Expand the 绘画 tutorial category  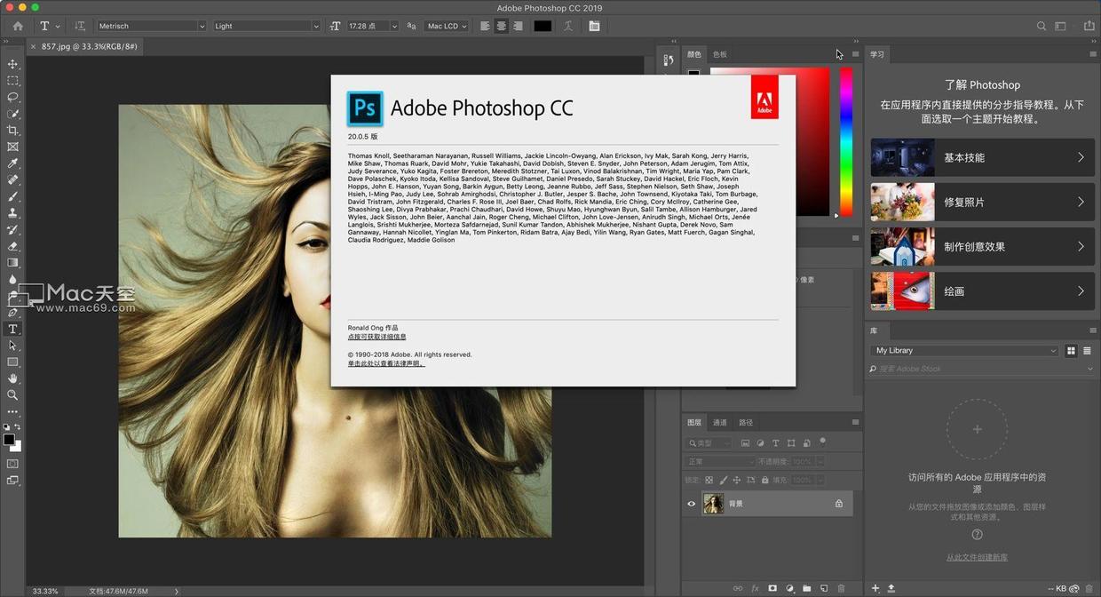(x=982, y=291)
